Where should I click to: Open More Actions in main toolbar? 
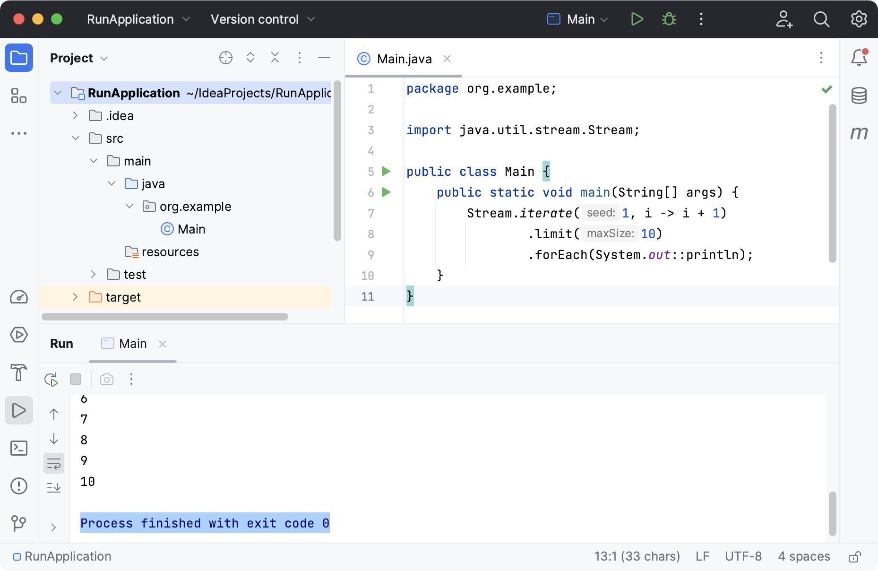(701, 19)
